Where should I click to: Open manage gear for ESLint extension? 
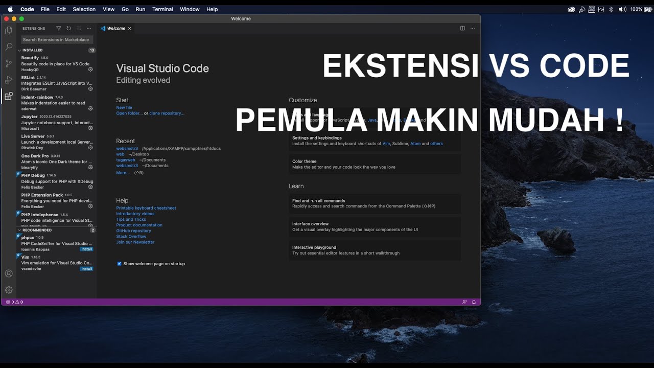90,89
